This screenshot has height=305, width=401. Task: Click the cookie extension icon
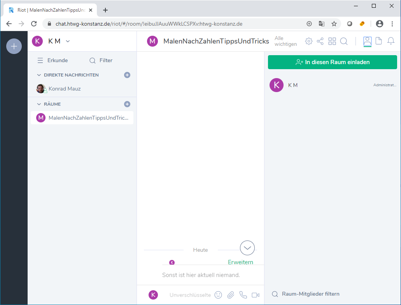click(x=362, y=24)
